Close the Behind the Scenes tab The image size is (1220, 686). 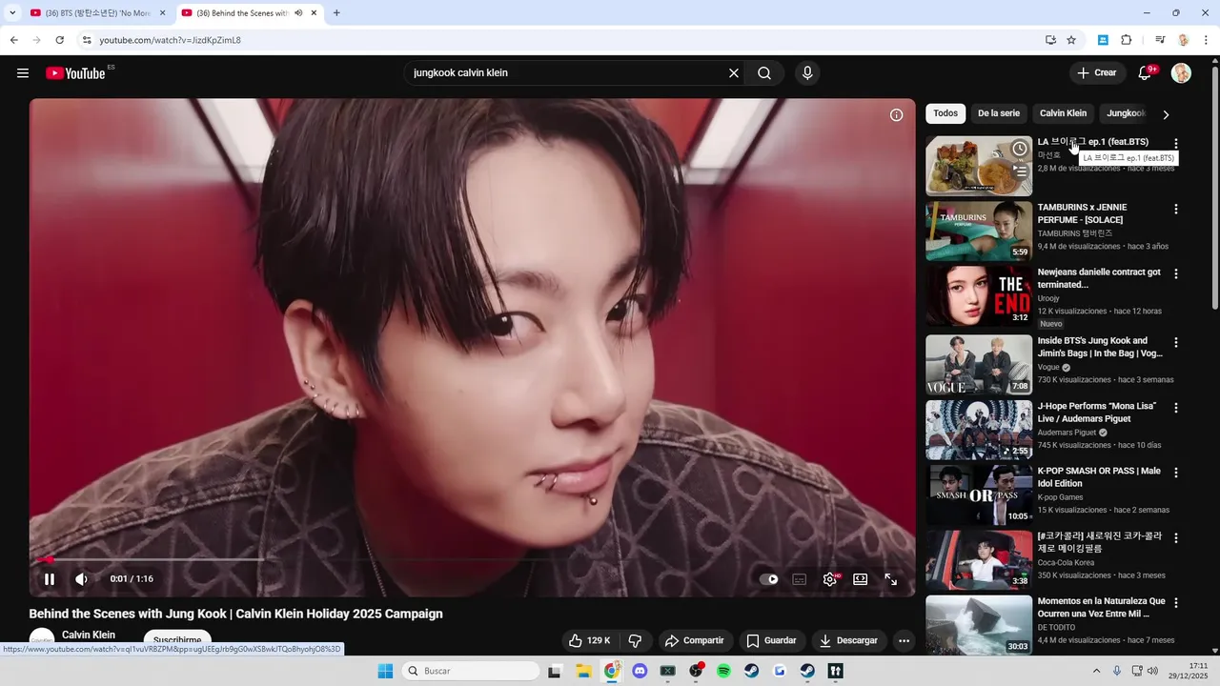pos(314,13)
